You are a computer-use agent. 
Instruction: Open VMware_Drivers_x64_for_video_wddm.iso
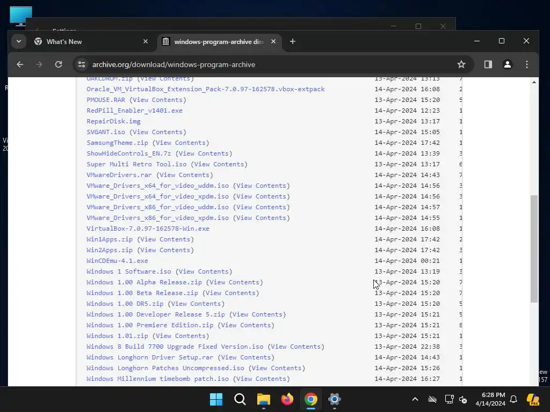coord(157,186)
